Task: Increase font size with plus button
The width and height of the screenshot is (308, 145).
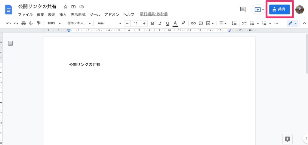Action: (x=144, y=24)
